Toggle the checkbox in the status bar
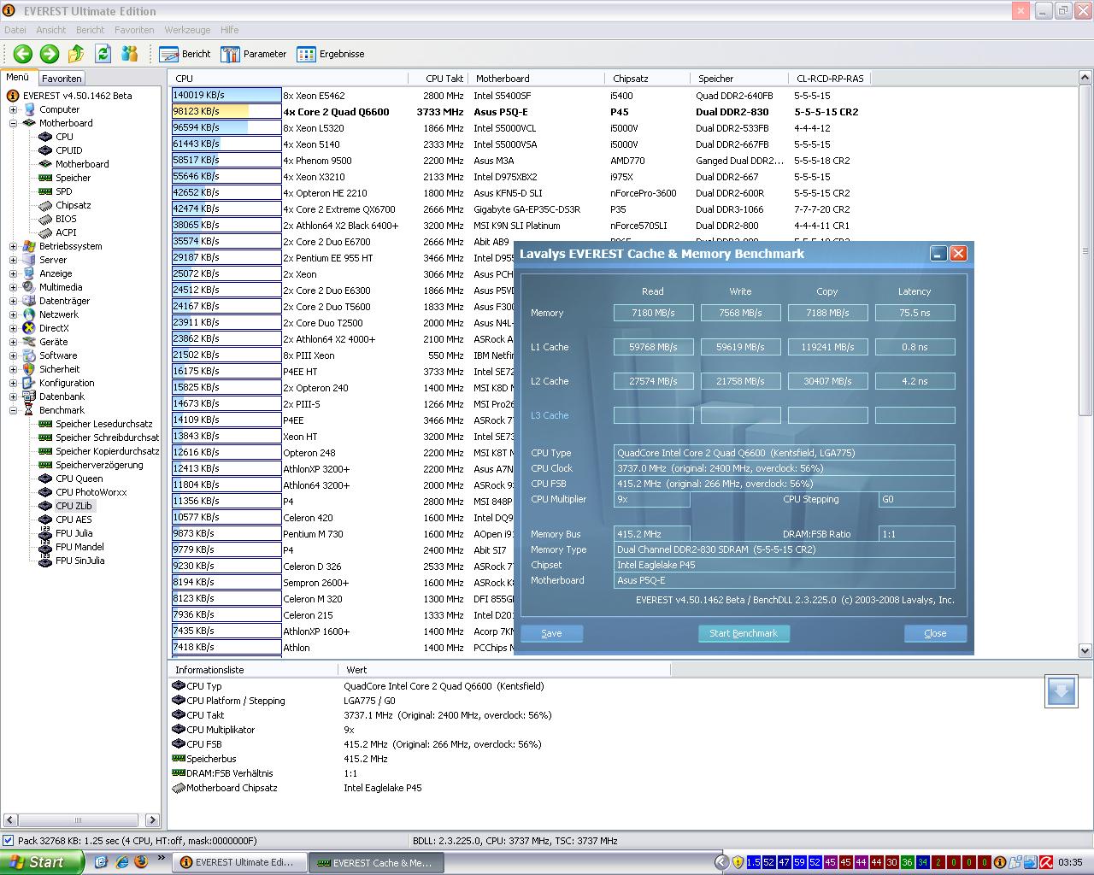 tap(9, 841)
